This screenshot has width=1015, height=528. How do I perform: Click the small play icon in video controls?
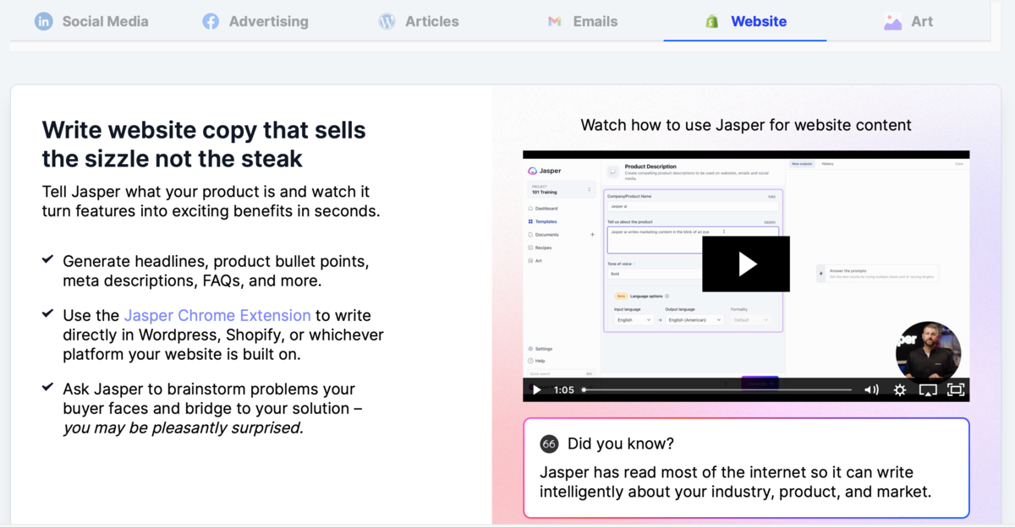[536, 389]
